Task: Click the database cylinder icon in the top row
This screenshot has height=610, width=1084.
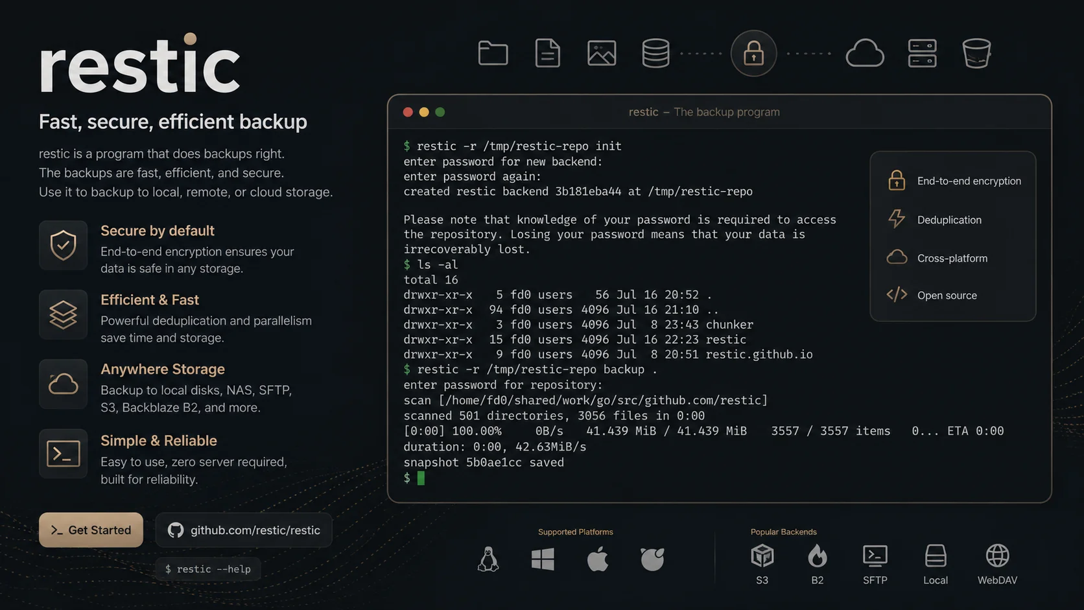Action: 655,53
